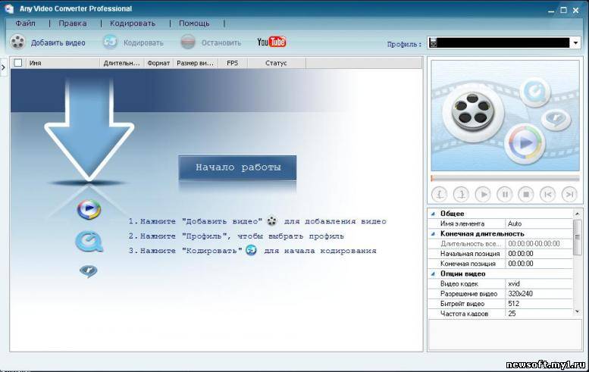Open the Профиль dropdown arrow
Viewport: 589px width, 372px height.
[575, 42]
